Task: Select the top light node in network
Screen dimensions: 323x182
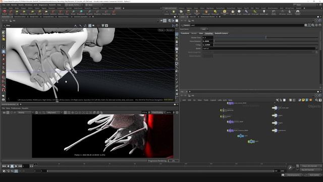Action: tap(275, 108)
